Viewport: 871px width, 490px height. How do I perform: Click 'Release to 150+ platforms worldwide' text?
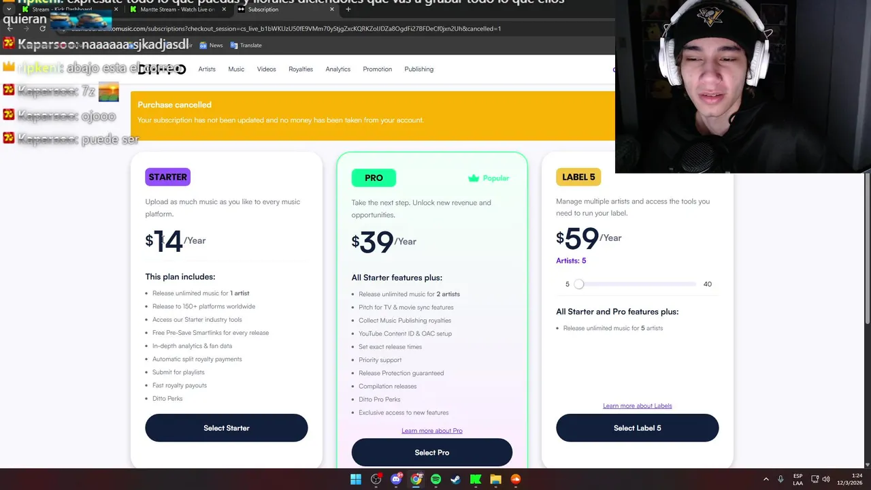203,306
